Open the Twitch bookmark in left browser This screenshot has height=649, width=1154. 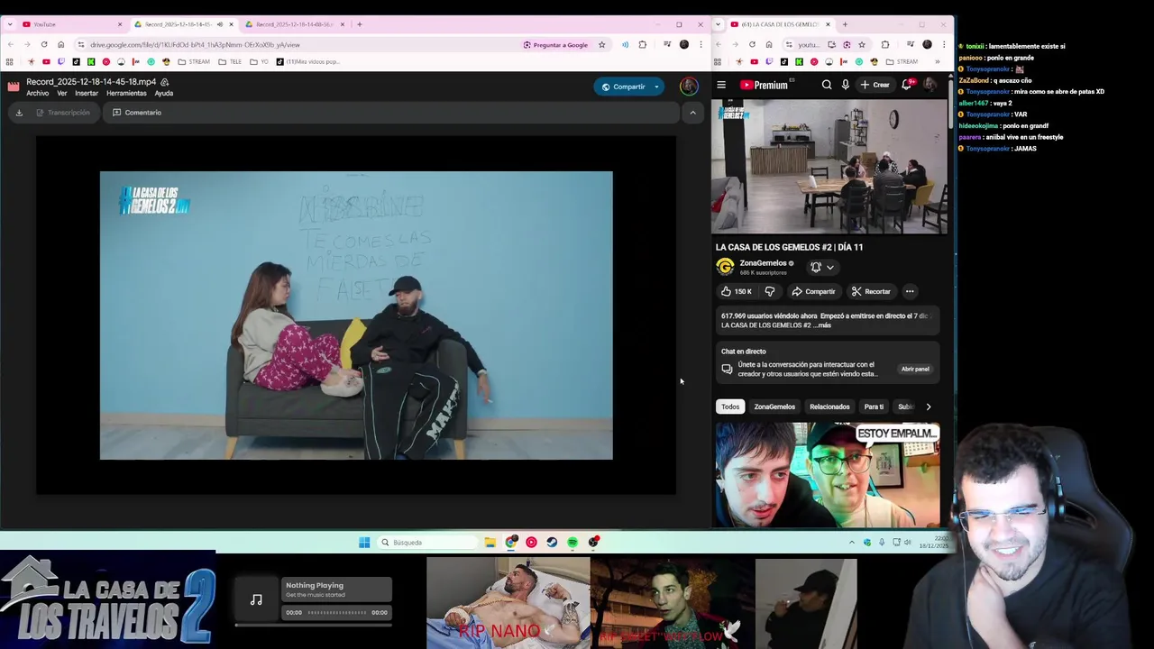pos(61,61)
